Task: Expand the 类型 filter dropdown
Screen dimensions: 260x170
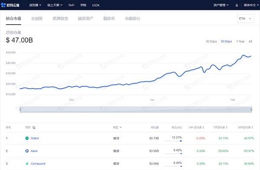Action: point(117,127)
